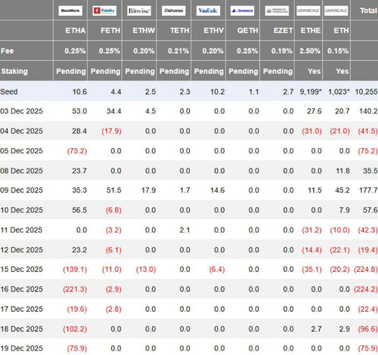Click the 17 Dec 2025 date label
378x355 pixels.
[x=21, y=309]
